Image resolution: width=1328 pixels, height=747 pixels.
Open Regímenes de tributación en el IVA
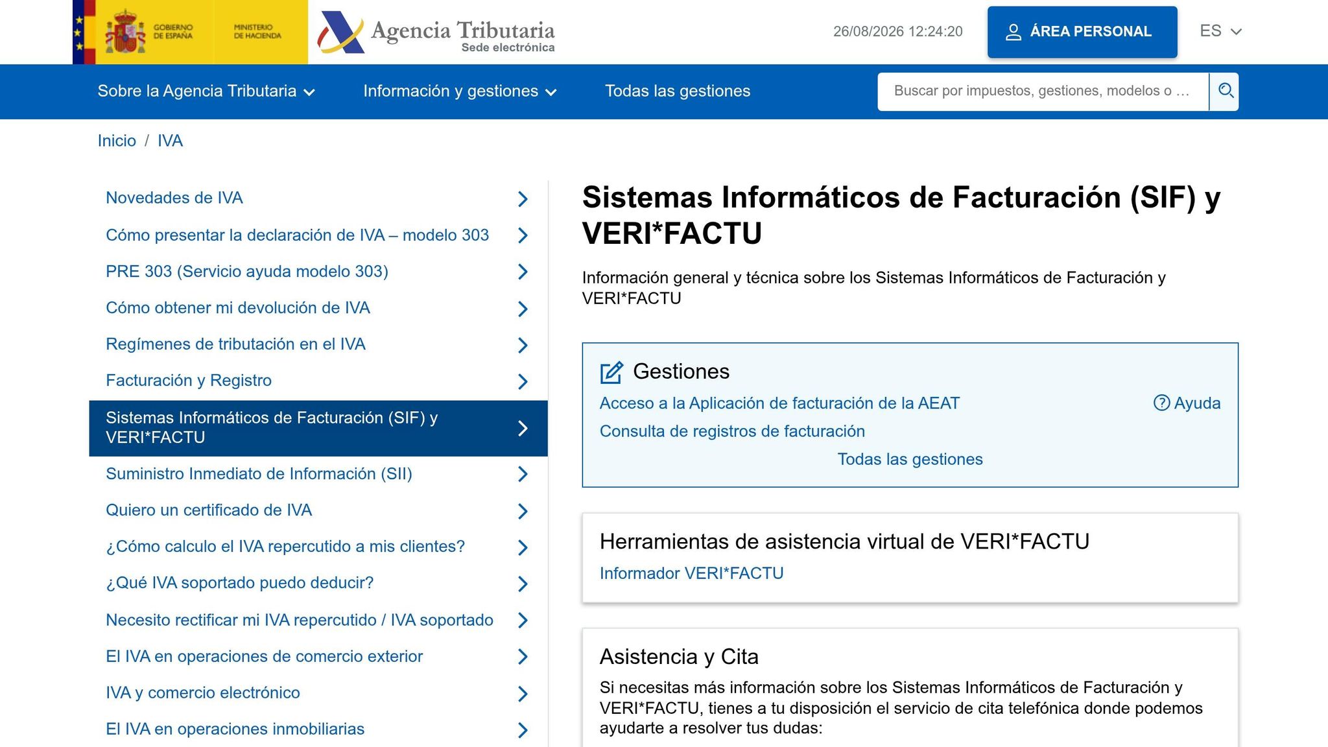[235, 344]
